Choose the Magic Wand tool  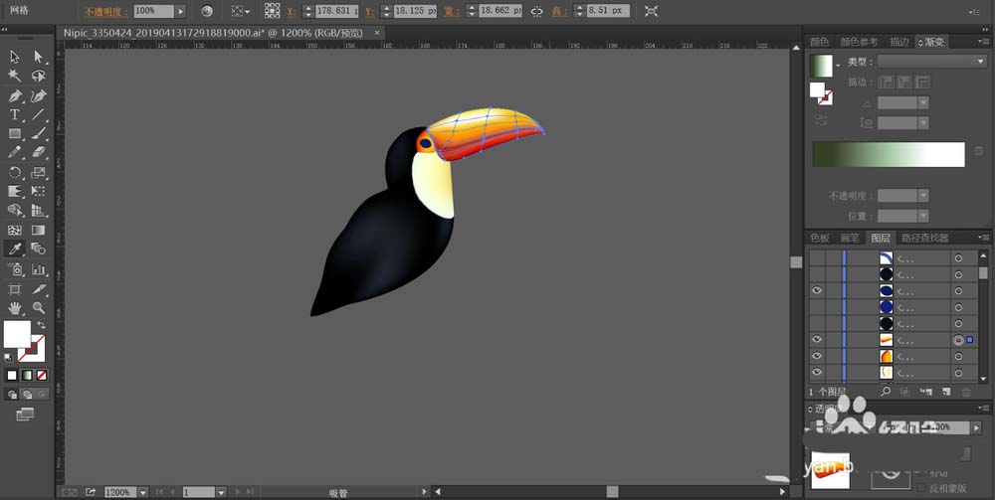point(15,77)
